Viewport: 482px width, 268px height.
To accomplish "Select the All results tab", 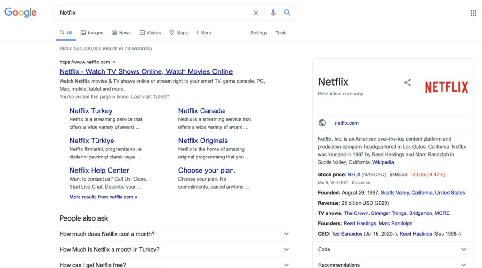I will coord(66,33).
